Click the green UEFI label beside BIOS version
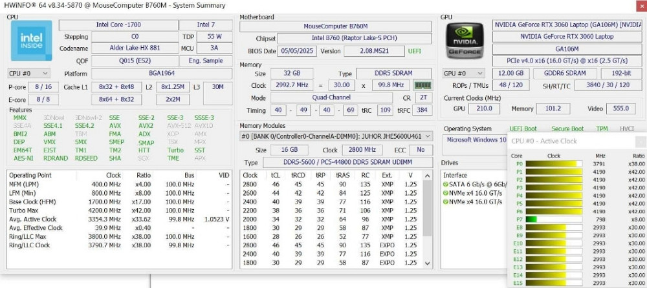Viewport: 647px width, 288px height. coord(415,52)
